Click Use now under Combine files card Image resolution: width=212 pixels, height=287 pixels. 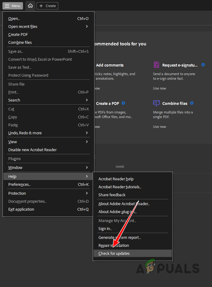pos(160,127)
